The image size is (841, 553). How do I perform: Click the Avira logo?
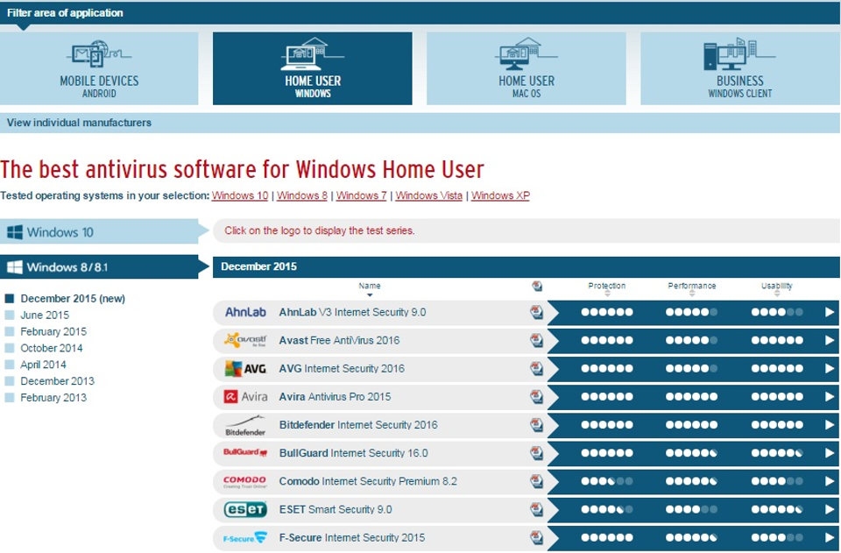coord(245,397)
